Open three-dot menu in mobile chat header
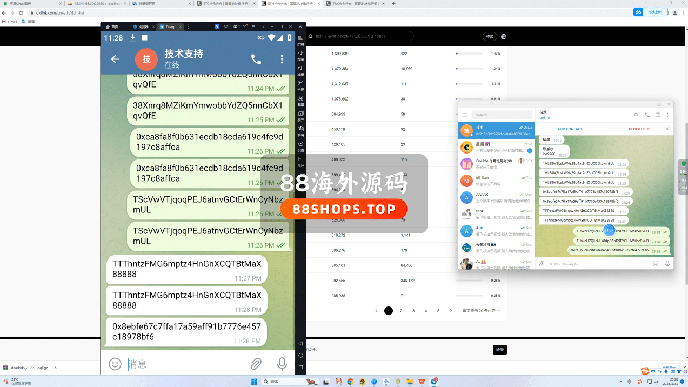 pos(282,59)
